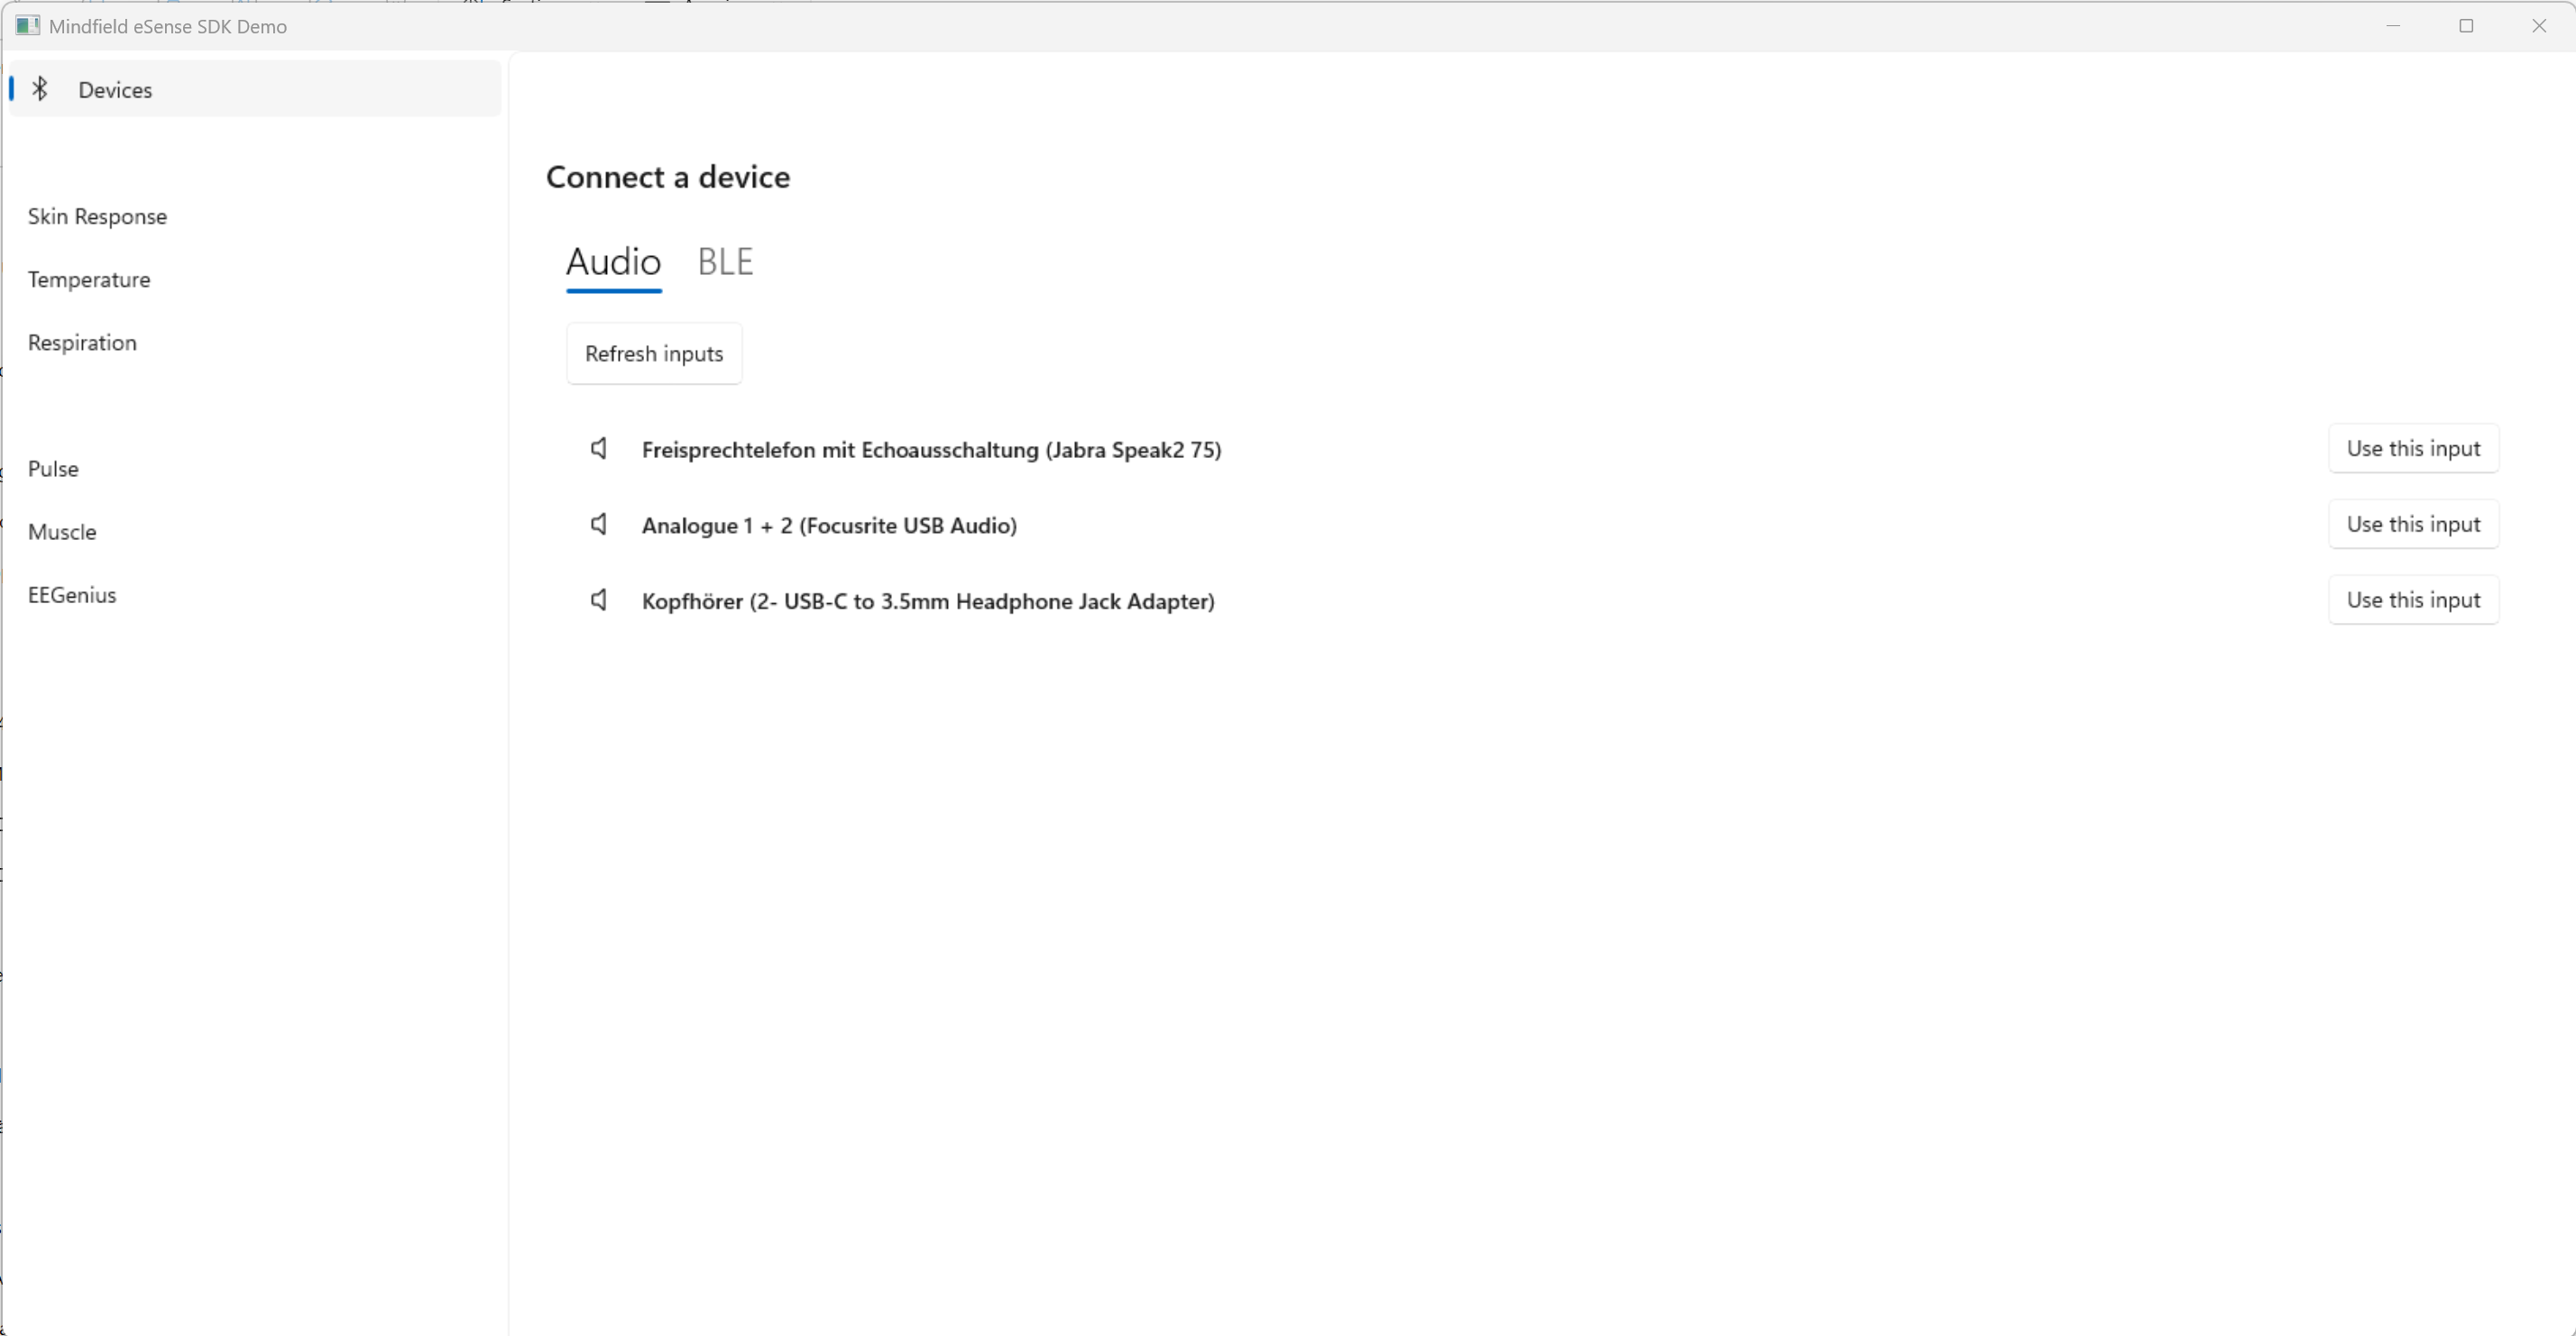The height and width of the screenshot is (1336, 2576).
Task: Select the Kopfhörer headphone jack adapter entry
Action: 928,601
